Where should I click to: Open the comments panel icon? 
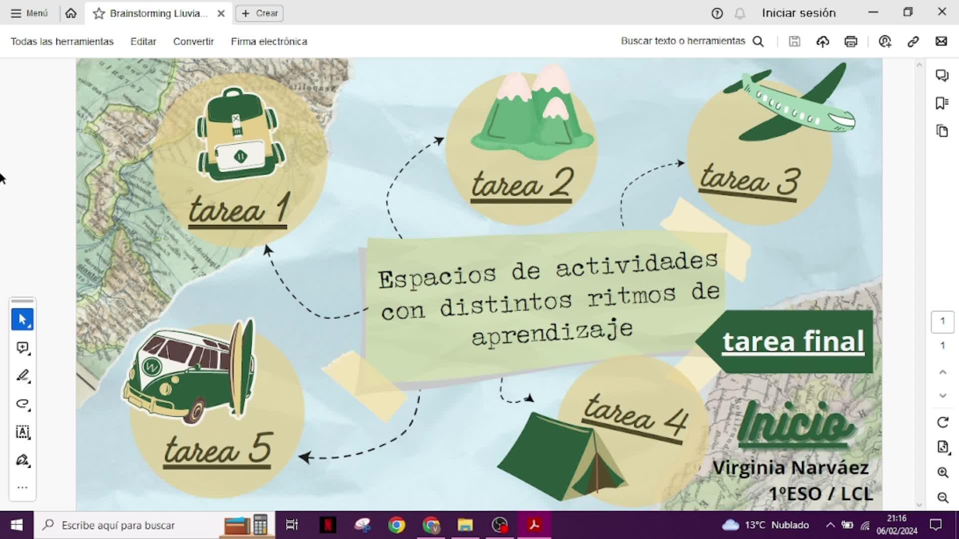(942, 75)
